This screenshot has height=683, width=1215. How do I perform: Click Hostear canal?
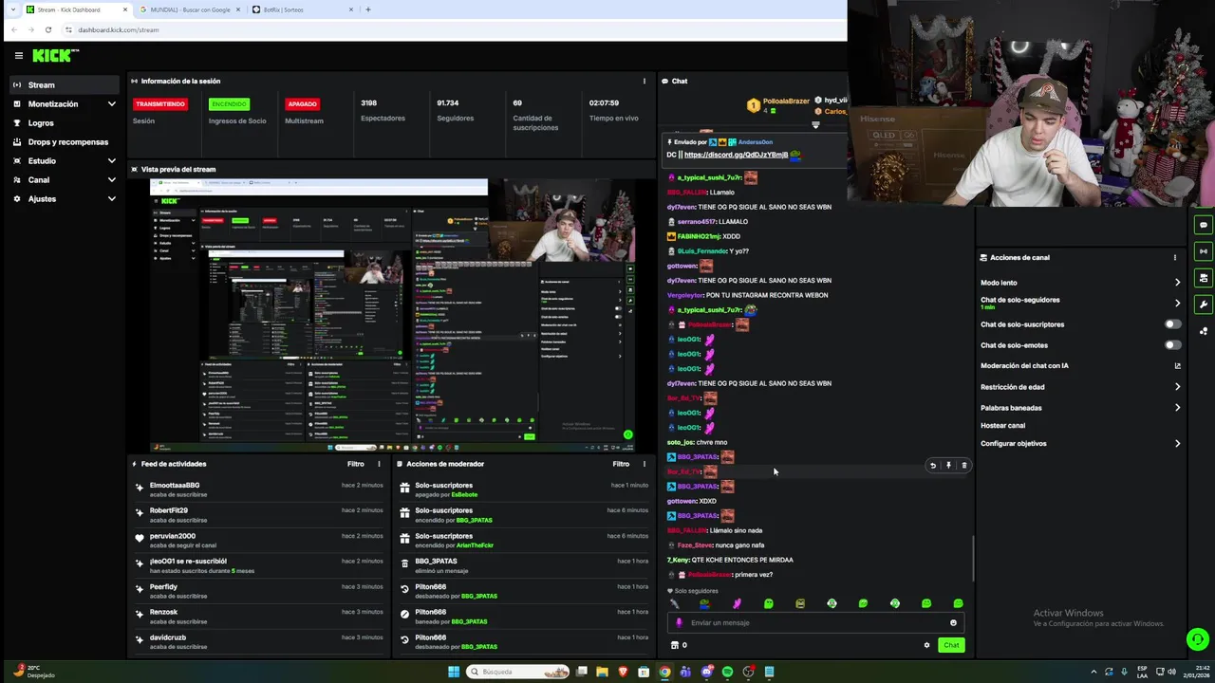tap(1002, 426)
